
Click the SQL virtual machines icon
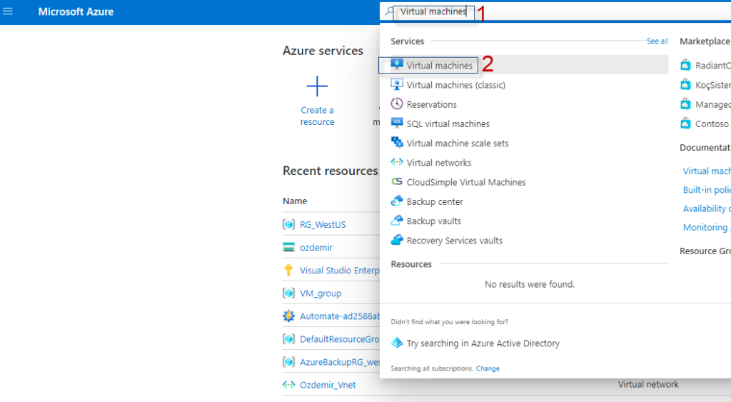point(397,123)
